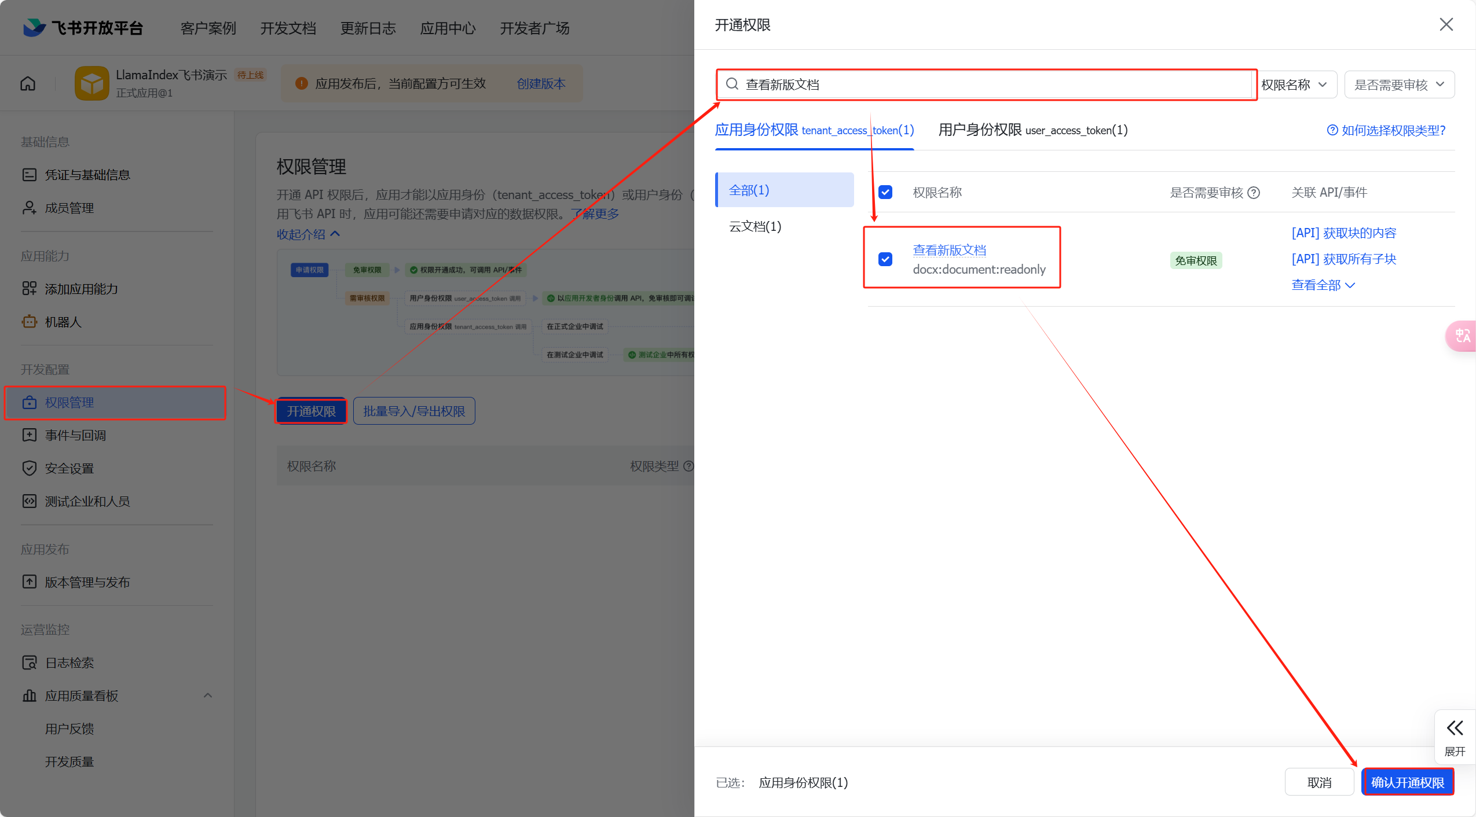The width and height of the screenshot is (1476, 817).
Task: Open the 查看新版文档 permission link
Action: (949, 251)
